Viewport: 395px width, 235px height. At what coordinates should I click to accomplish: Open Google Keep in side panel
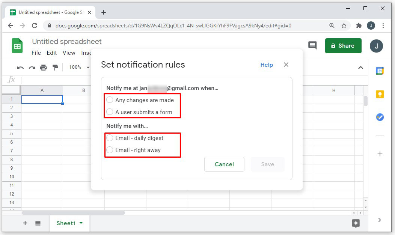[380, 94]
